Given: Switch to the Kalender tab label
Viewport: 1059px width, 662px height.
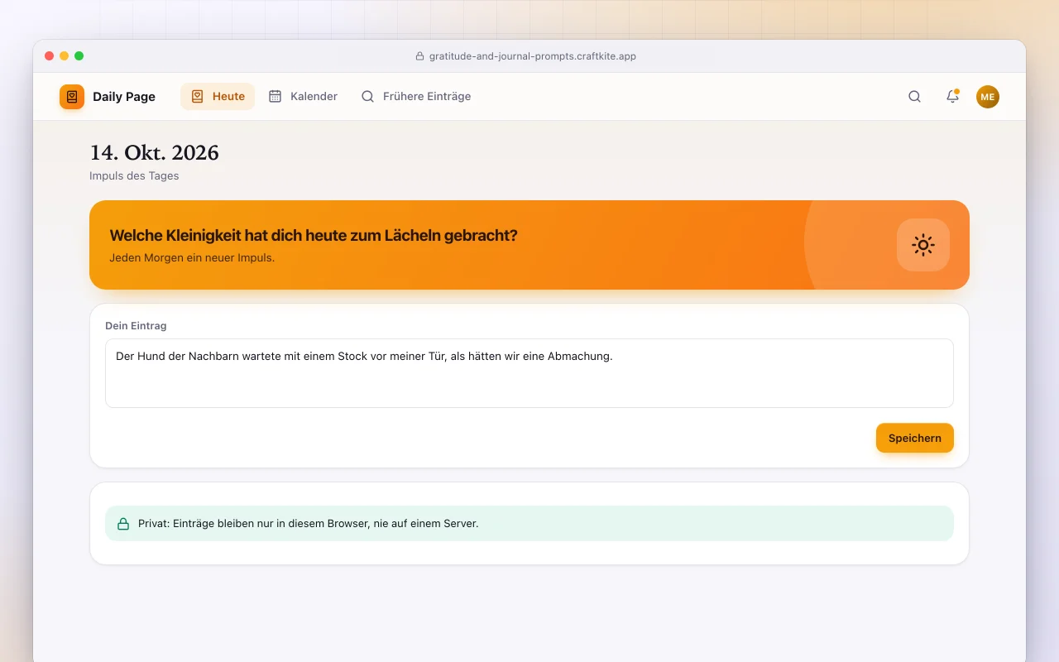Looking at the screenshot, I should pos(314,97).
